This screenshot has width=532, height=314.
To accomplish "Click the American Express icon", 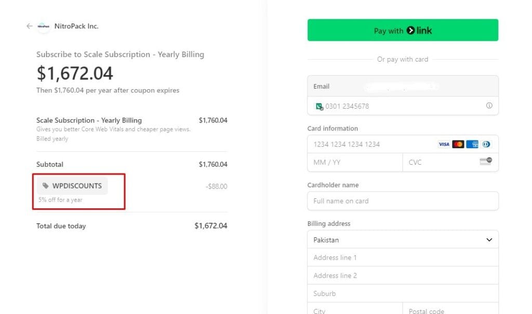I will pyautogui.click(x=472, y=145).
